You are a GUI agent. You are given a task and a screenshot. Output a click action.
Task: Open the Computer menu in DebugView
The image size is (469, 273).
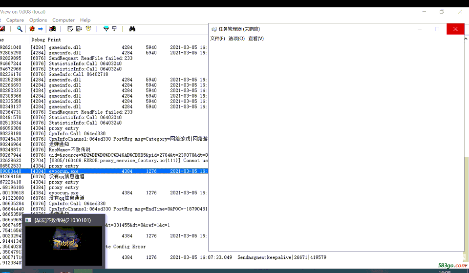(x=64, y=20)
